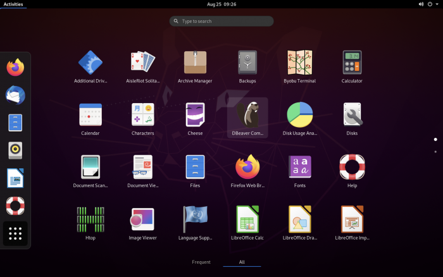The height and width of the screenshot is (277, 443).
Task: Launch the Disks utility
Action: (x=352, y=119)
